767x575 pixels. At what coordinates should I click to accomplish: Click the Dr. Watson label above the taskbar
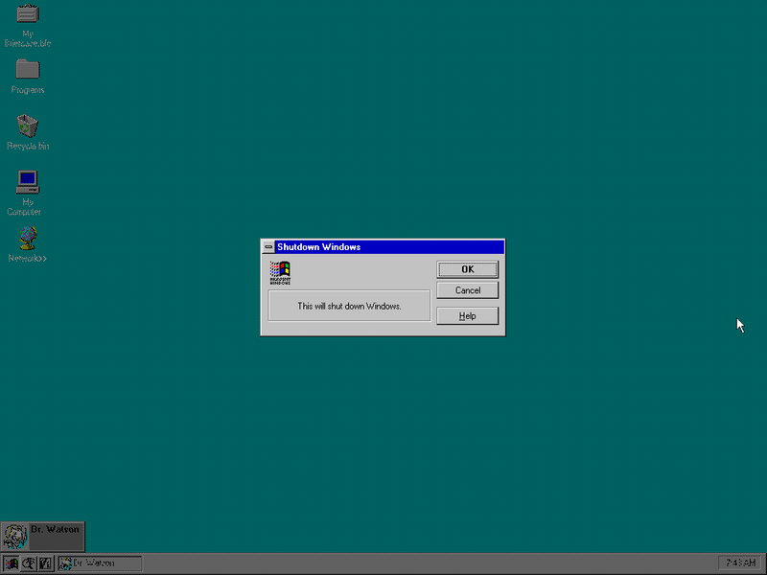[53, 530]
